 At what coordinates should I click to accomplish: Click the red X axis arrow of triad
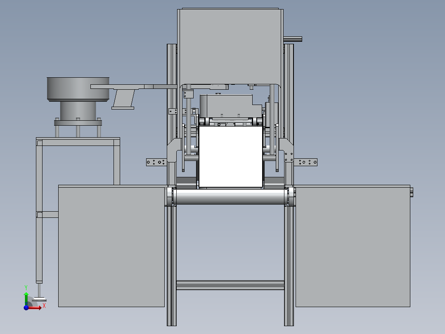pyautogui.click(x=35, y=308)
